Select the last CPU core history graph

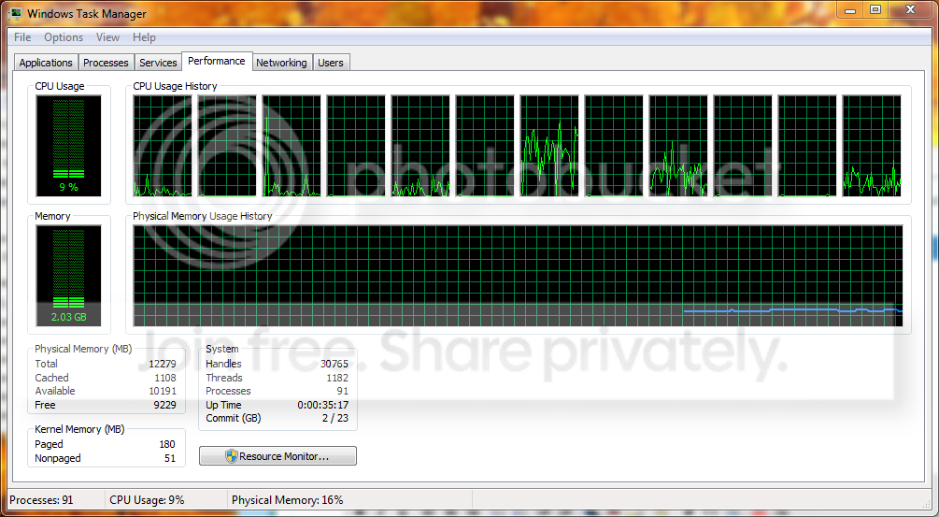(x=872, y=146)
